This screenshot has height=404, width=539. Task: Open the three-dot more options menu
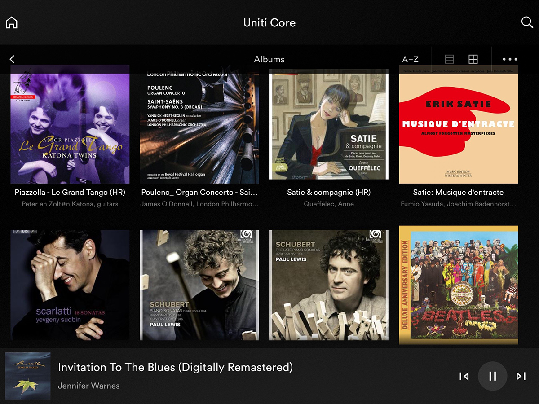pos(510,59)
